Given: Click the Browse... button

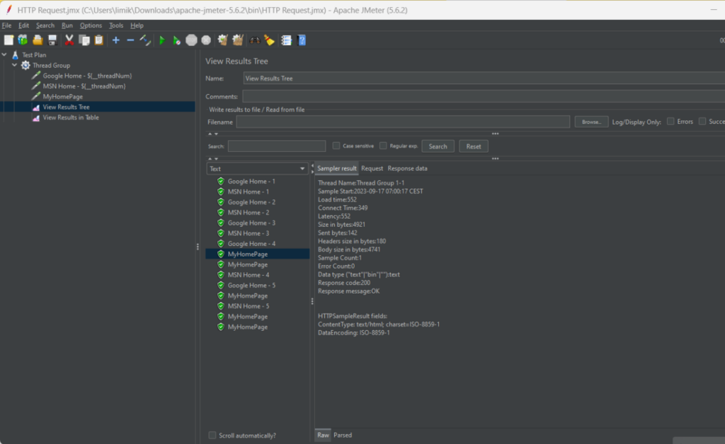Looking at the screenshot, I should pos(591,122).
